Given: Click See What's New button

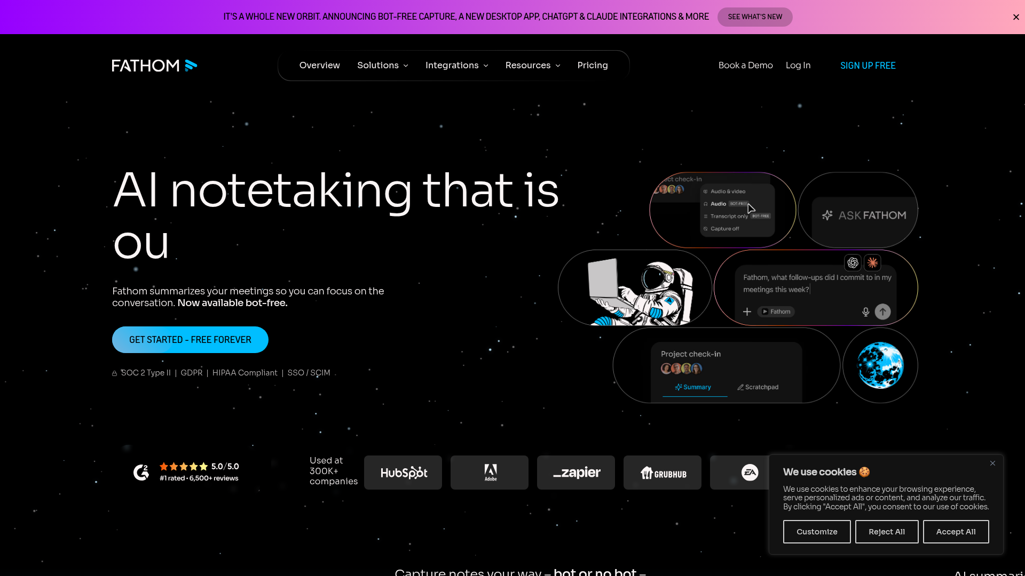Looking at the screenshot, I should (755, 17).
